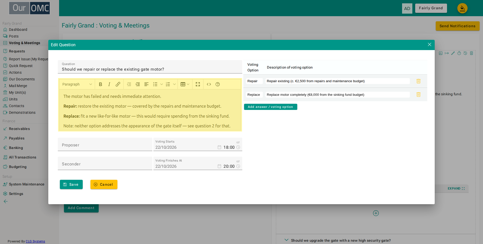The height and width of the screenshot is (244, 483).
Task: Open the Fairly Grand account selector
Action: click(431, 8)
